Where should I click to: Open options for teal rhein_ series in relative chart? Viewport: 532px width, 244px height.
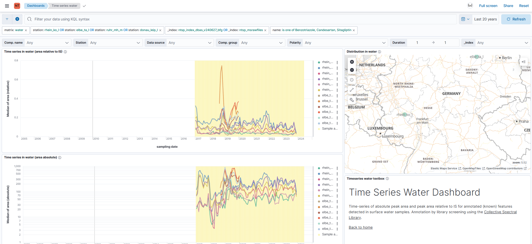coord(337,62)
